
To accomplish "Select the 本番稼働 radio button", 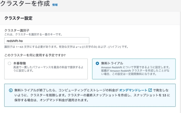I will 9,63.
